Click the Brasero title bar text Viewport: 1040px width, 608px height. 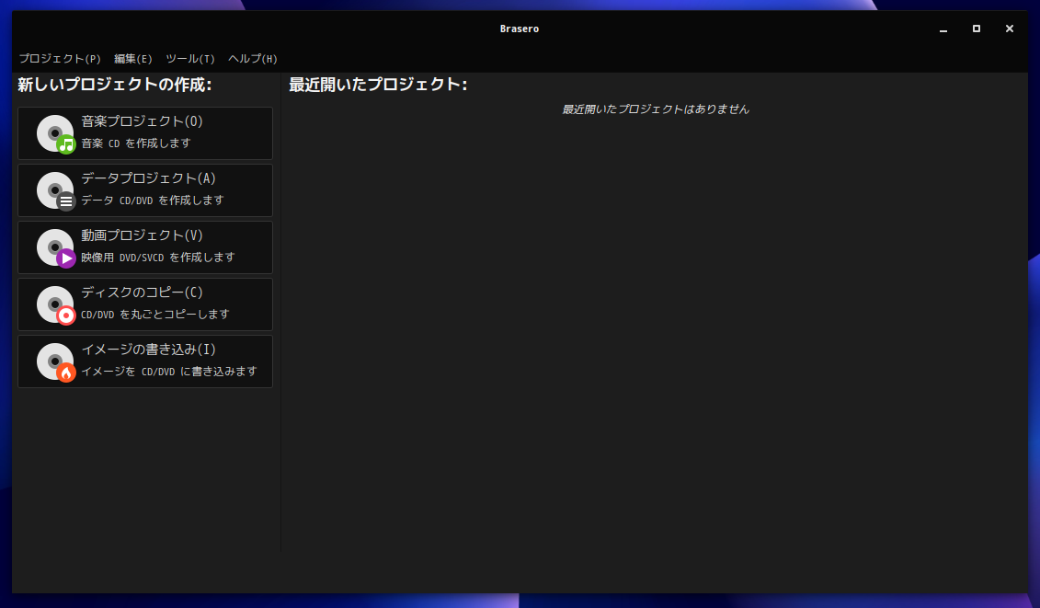520,29
